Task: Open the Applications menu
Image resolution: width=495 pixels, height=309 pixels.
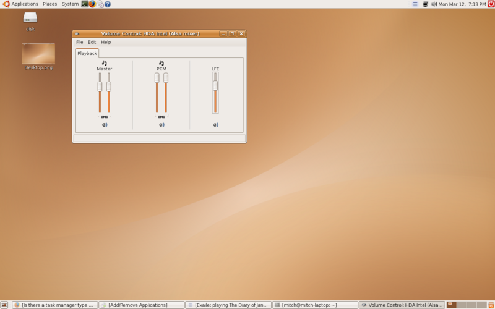Action: click(25, 4)
